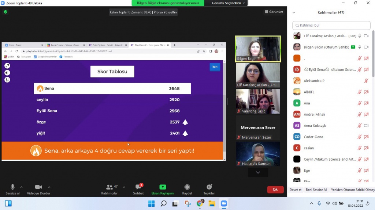Open taskbar search magnifier icon
This screenshot has width=375, height=210.
click(164, 203)
